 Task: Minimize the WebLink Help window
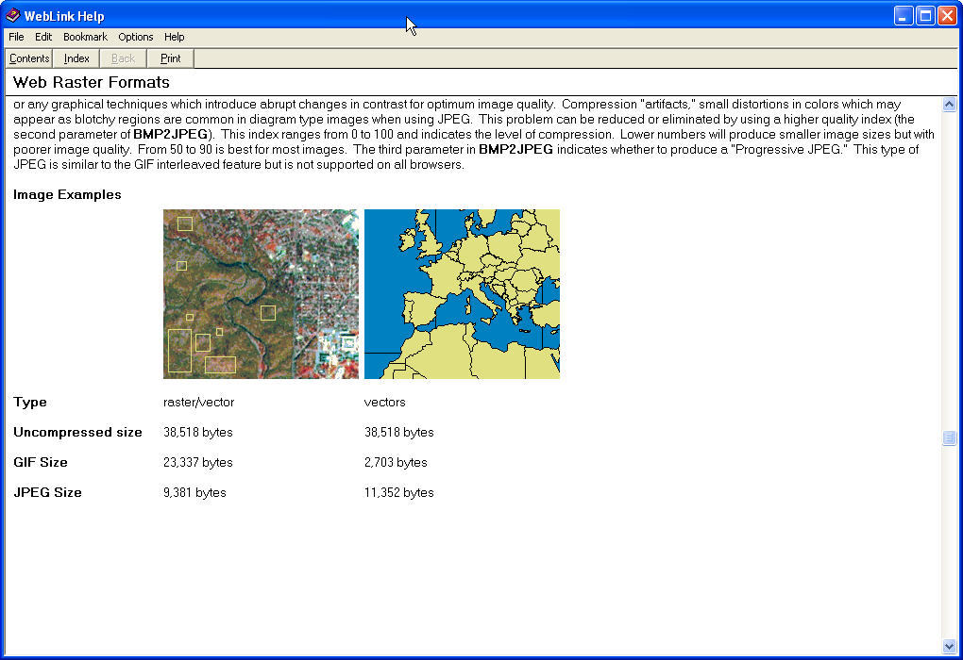(903, 15)
